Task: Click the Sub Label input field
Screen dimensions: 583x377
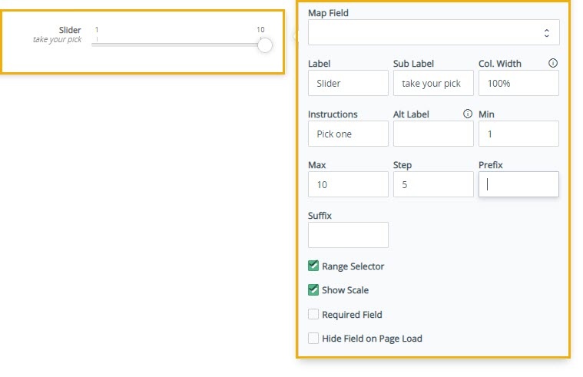Action: tap(433, 83)
